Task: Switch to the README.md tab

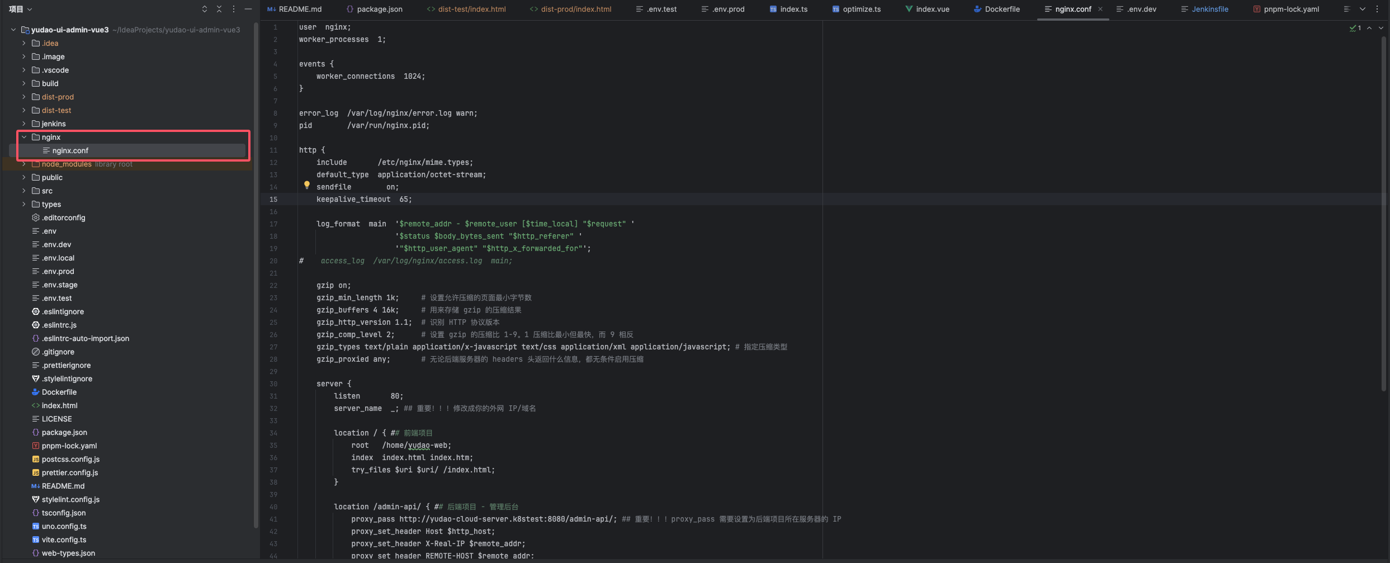Action: point(295,9)
